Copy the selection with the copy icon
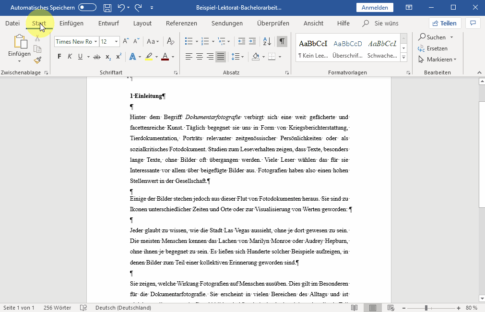 (x=37, y=49)
